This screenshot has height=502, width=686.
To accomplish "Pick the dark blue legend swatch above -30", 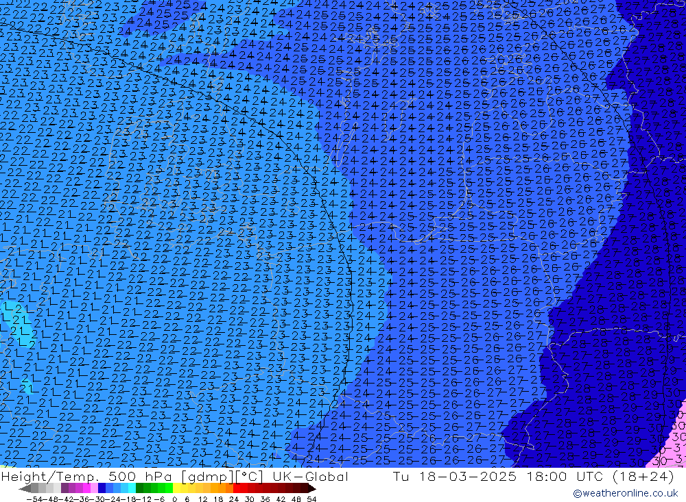I will click(x=102, y=488).
